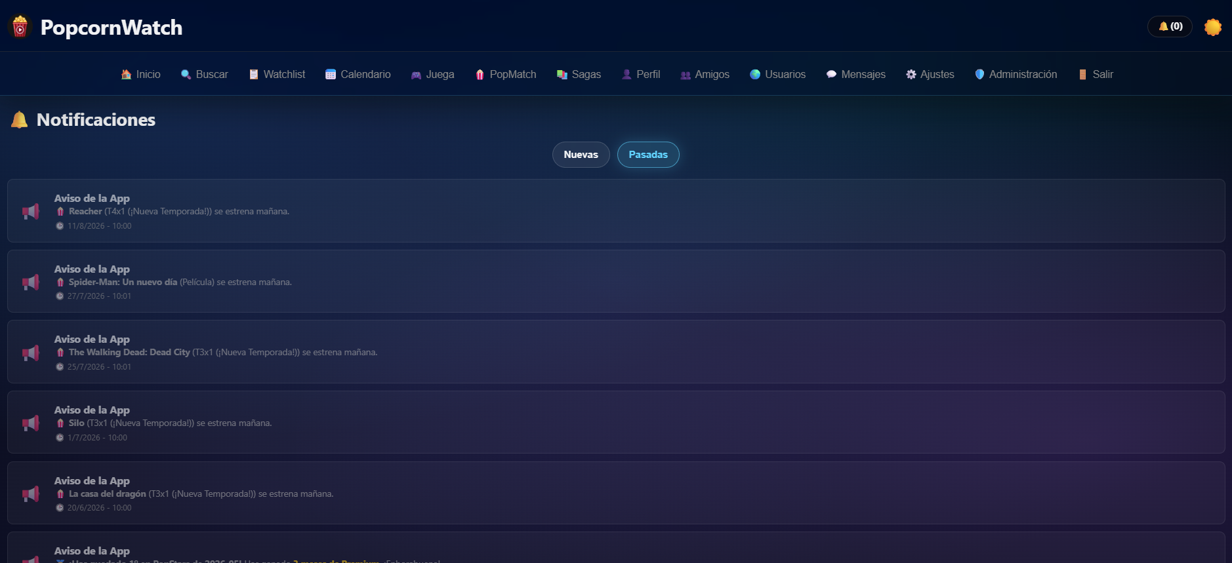The height and width of the screenshot is (563, 1232).
Task: Click the magnifier icon next to Buscar
Action: (186, 75)
